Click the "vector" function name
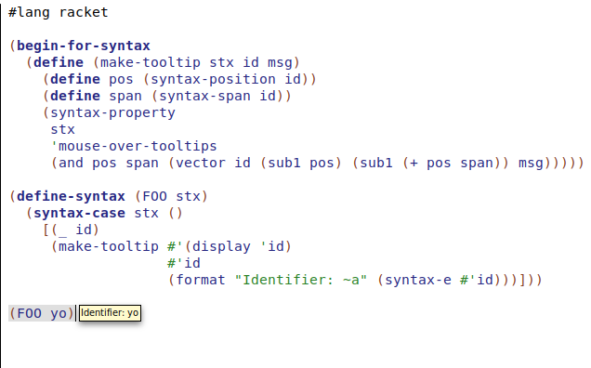Screen dimensions: 591x368 coord(201,164)
